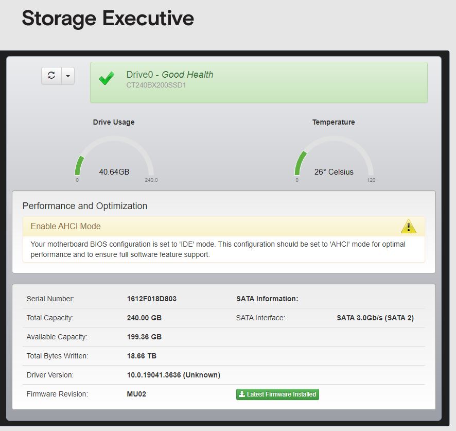456x431 pixels.
Task: Click the yellow warning triangle icon
Action: pos(408,226)
